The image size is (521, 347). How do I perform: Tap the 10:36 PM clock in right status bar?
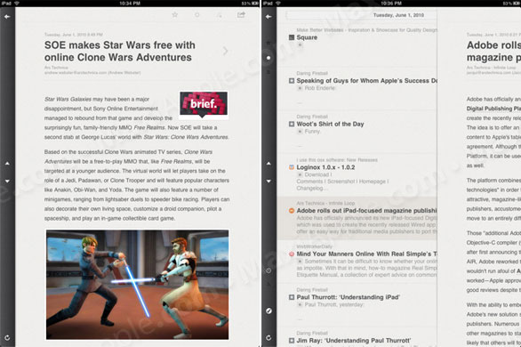click(x=391, y=3)
